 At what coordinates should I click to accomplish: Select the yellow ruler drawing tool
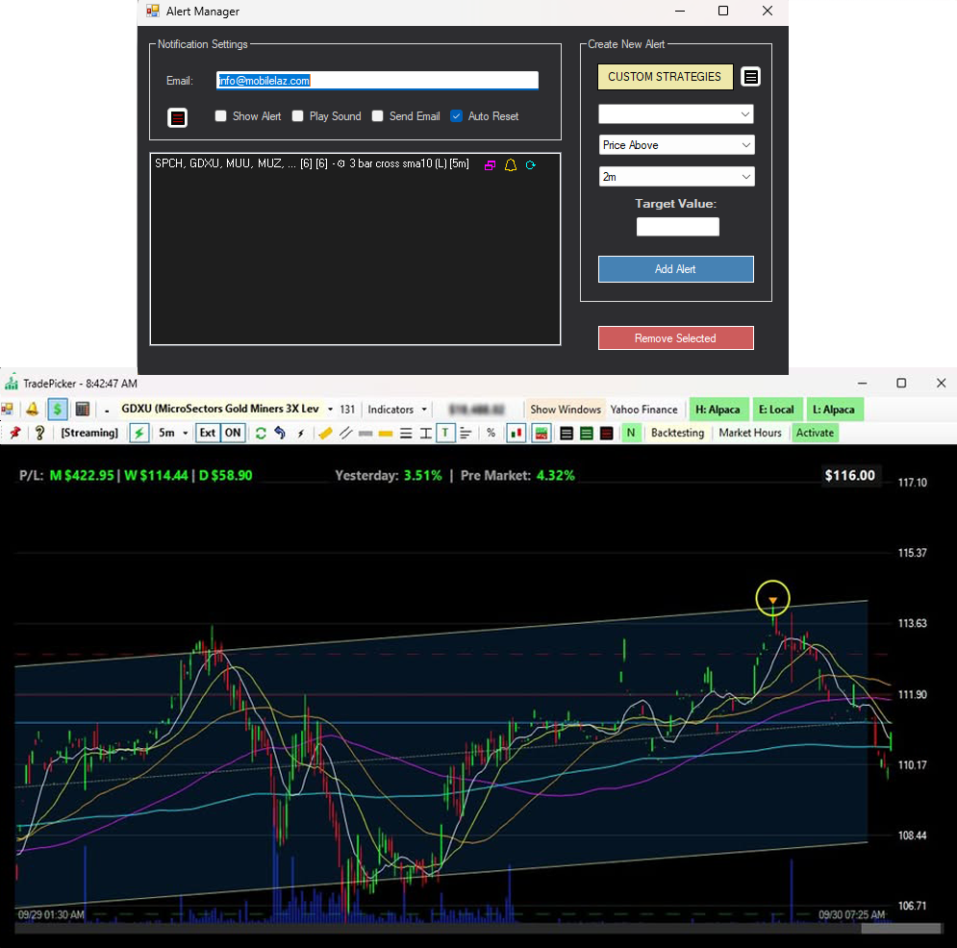325,433
